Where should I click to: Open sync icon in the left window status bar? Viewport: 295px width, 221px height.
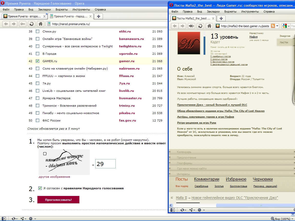pyautogui.click(x=13, y=219)
